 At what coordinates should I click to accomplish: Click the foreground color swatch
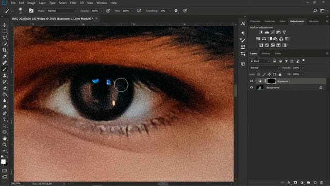click(x=3, y=162)
